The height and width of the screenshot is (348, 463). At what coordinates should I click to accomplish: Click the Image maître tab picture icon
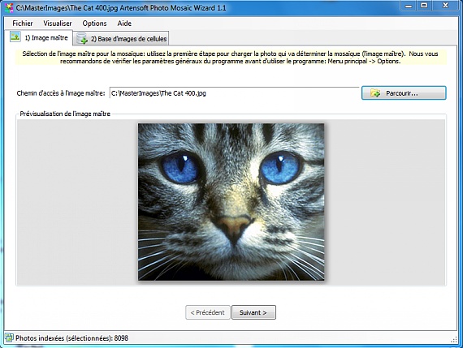point(15,37)
